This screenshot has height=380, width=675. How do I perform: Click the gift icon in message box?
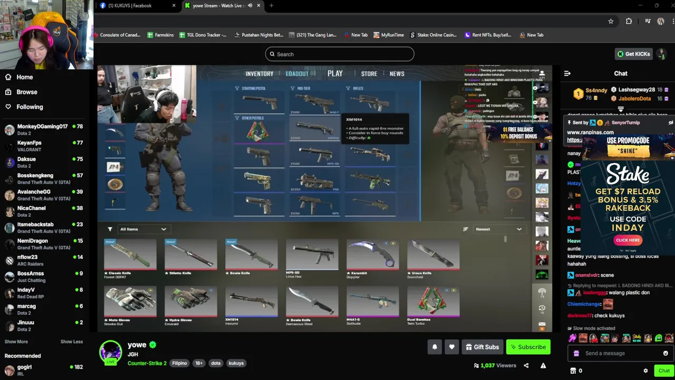coord(576,353)
